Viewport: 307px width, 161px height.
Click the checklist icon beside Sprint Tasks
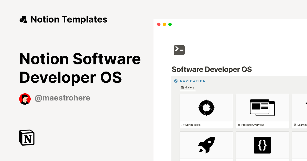coord(183,125)
